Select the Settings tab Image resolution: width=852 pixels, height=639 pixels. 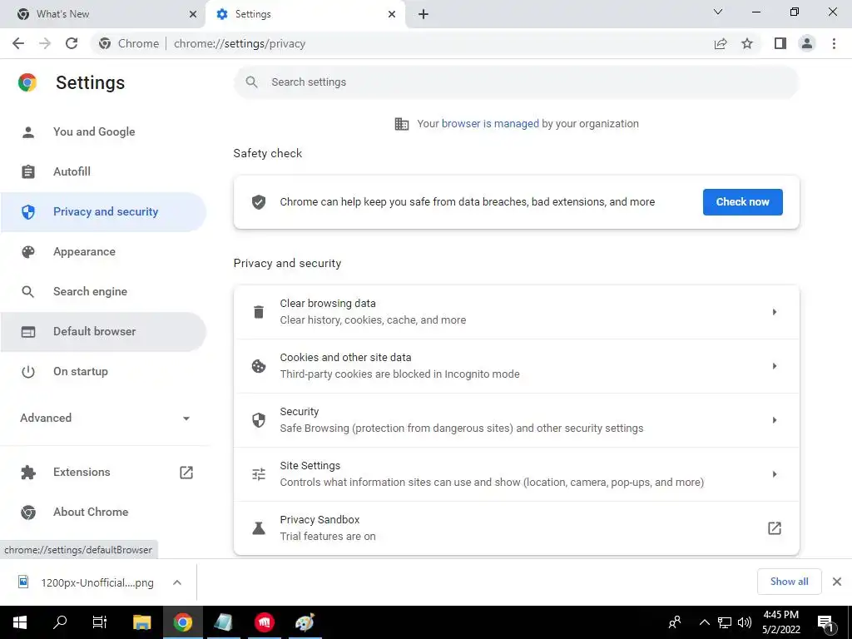(x=305, y=14)
